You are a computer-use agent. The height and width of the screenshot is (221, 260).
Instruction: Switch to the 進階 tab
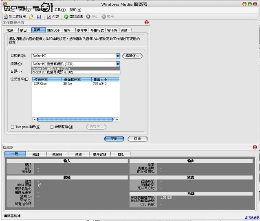tap(125, 30)
